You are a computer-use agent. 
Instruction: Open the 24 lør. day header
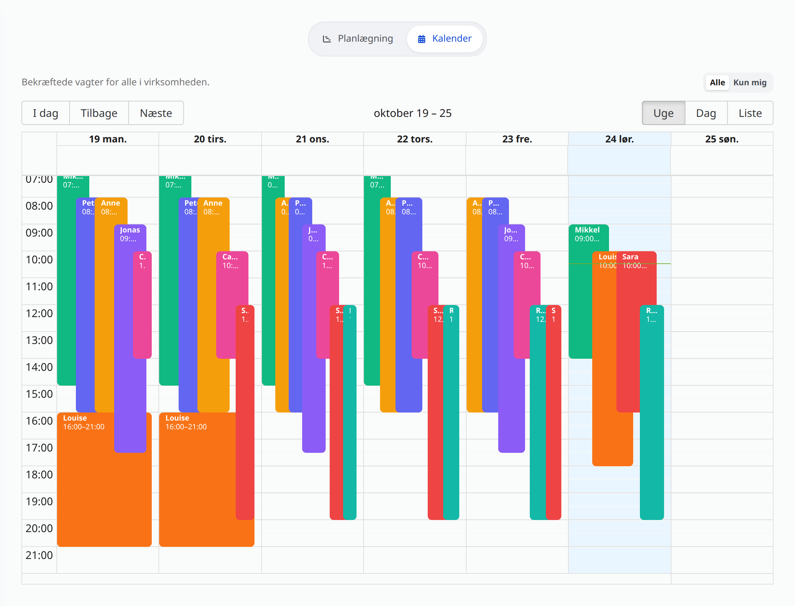(619, 139)
